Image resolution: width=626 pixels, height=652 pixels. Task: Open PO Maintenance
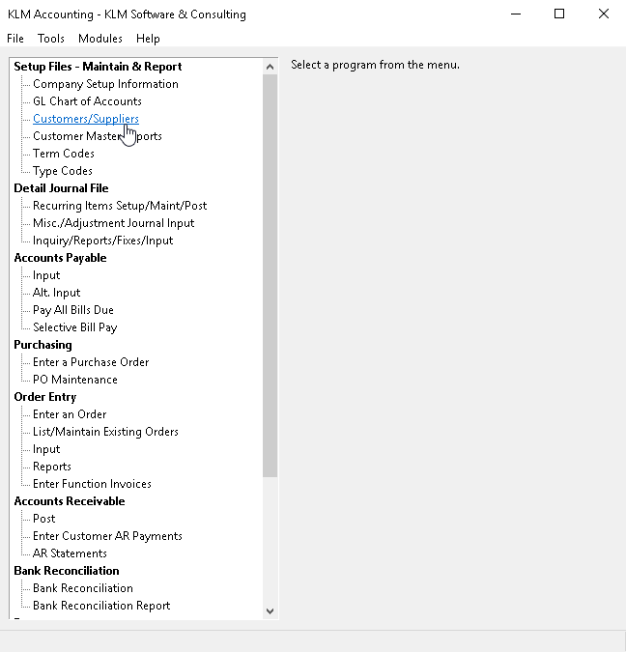point(75,380)
